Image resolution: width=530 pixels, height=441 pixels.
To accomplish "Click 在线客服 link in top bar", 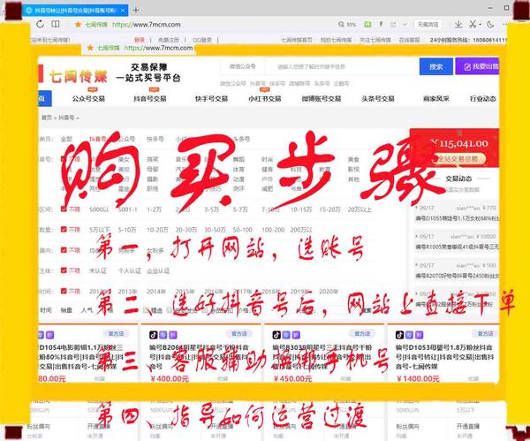I will (x=409, y=40).
